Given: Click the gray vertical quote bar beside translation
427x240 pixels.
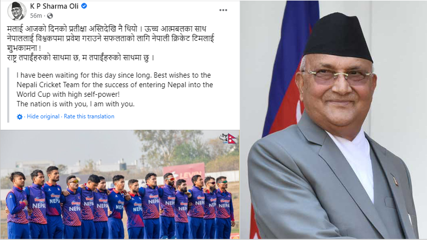Looking at the screenshot, I should (8, 95).
